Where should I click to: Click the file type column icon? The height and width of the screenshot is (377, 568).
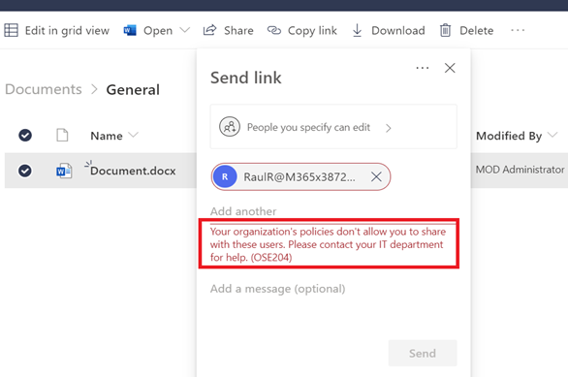[x=62, y=135]
